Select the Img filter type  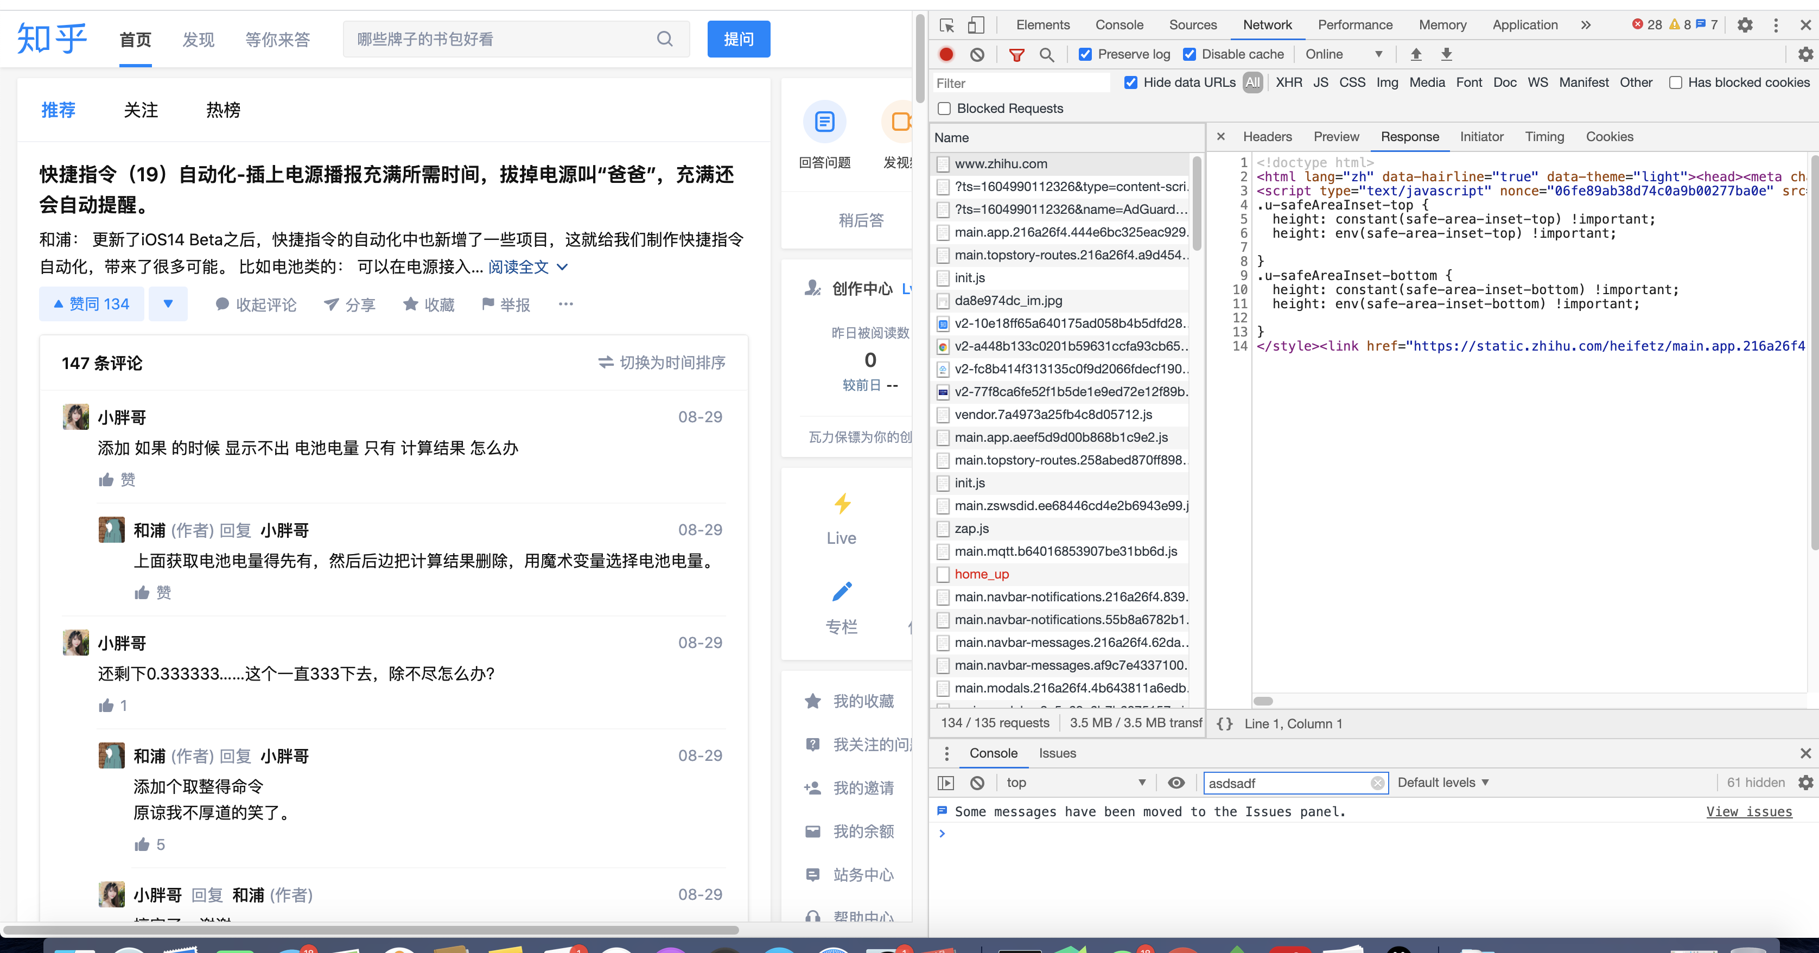pyautogui.click(x=1387, y=82)
